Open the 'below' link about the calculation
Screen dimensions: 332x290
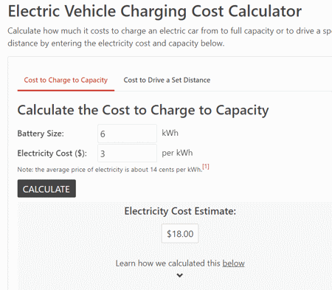[x=233, y=263]
